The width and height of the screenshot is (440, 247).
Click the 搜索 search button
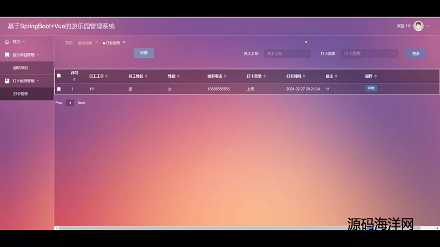(x=415, y=54)
